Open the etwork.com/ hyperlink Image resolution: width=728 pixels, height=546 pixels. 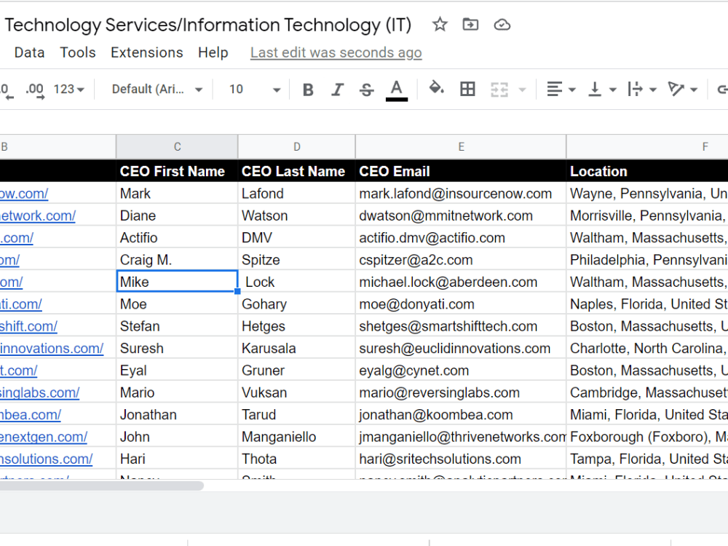[x=38, y=216]
